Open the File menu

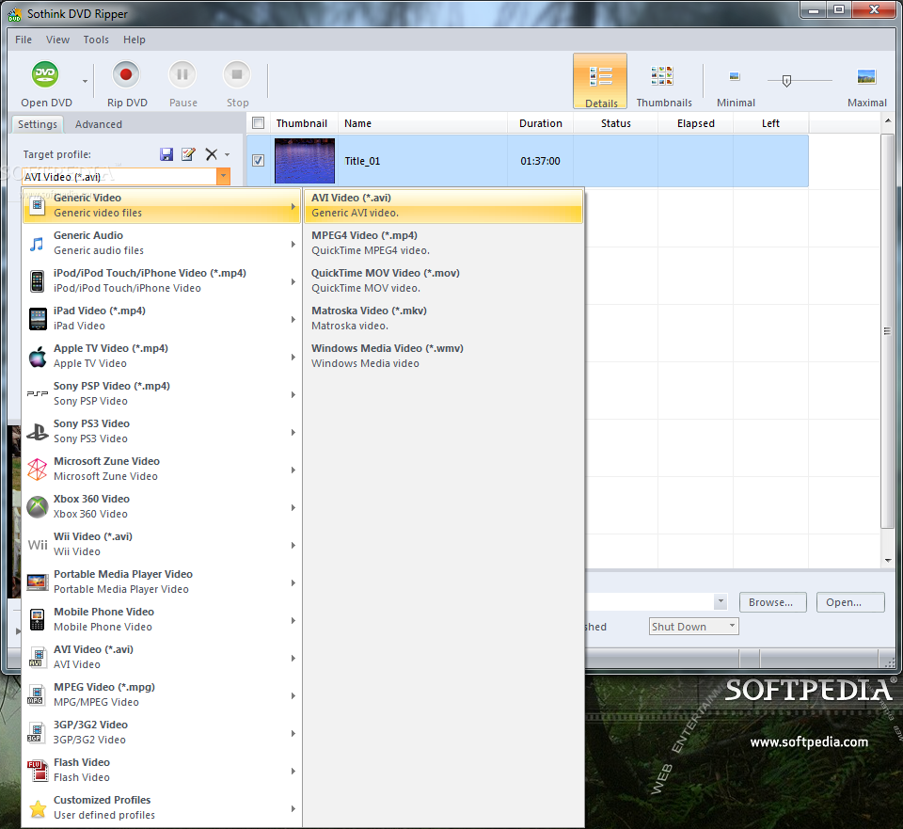click(x=24, y=40)
